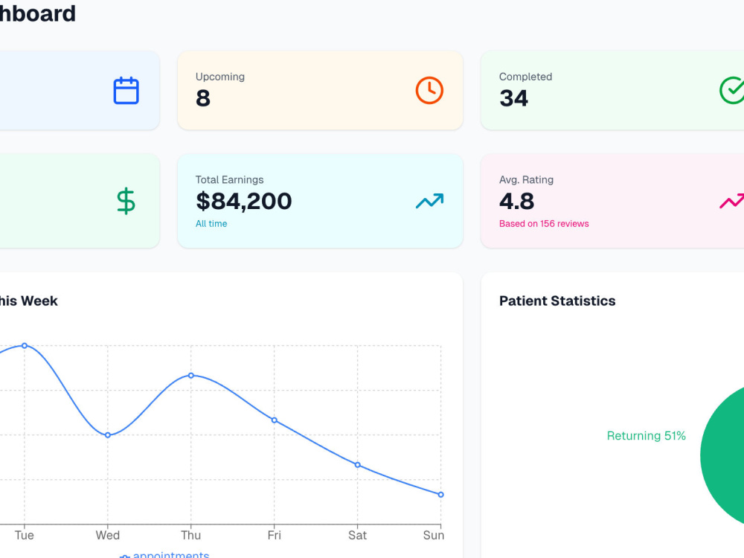The height and width of the screenshot is (558, 744).
Task: Click the 'Sat' axis label
Action: click(357, 535)
